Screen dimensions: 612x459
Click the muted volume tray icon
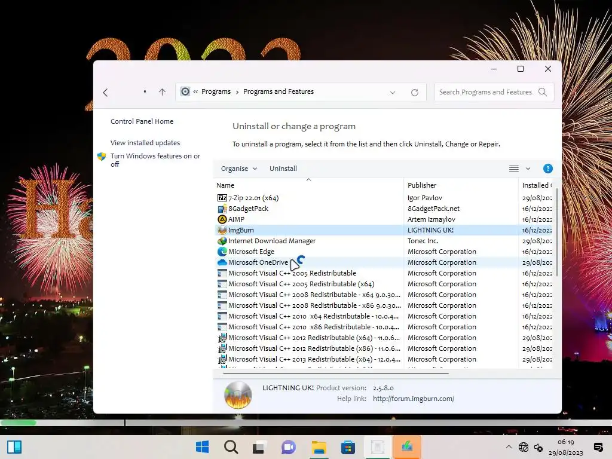pyautogui.click(x=538, y=448)
